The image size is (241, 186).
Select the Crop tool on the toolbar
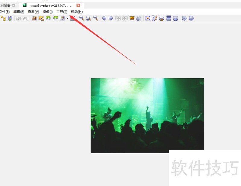click(35, 18)
